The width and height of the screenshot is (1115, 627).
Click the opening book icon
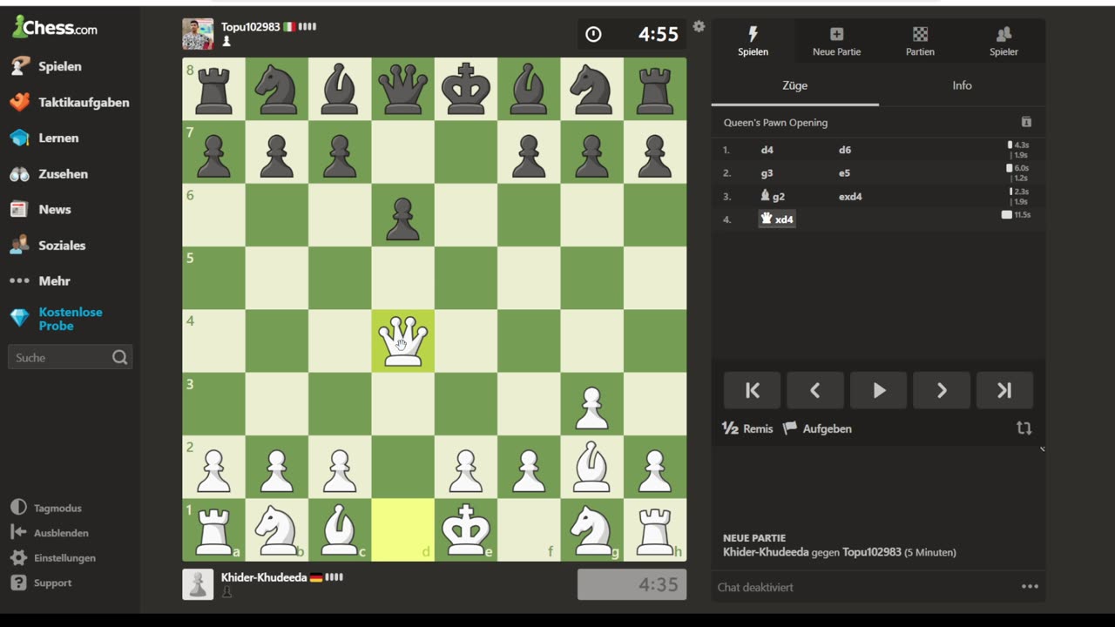click(x=1026, y=122)
